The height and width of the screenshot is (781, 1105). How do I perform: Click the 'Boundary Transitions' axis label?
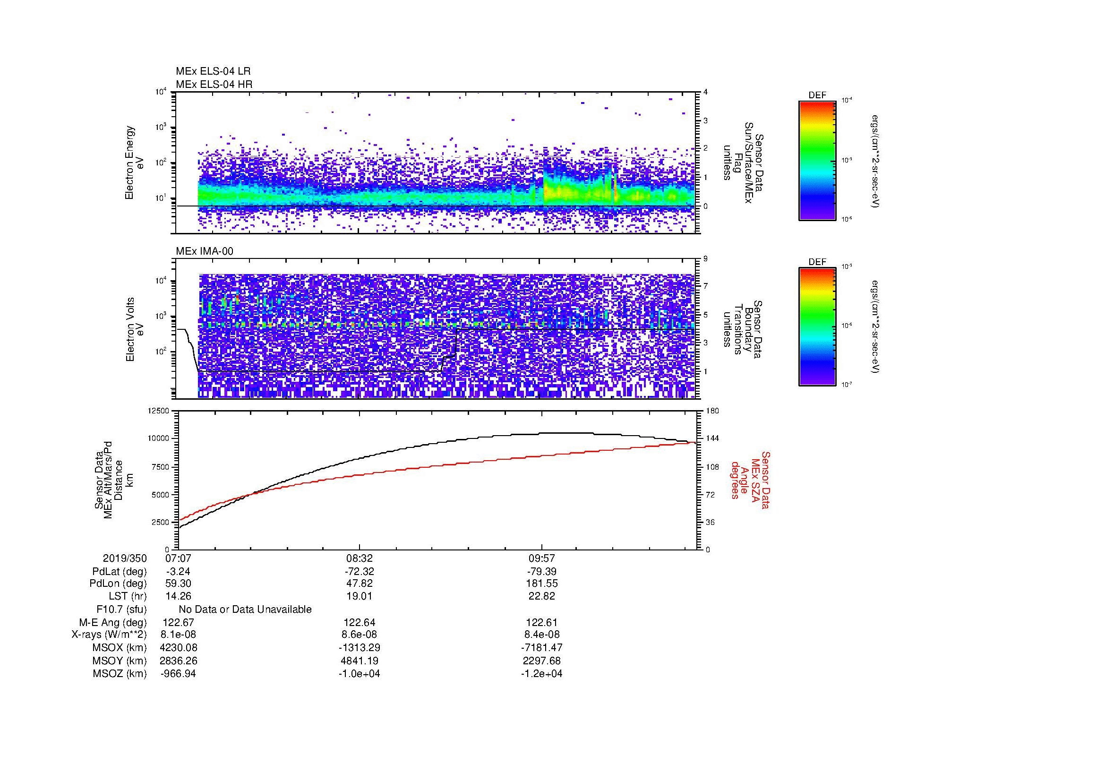743,329
